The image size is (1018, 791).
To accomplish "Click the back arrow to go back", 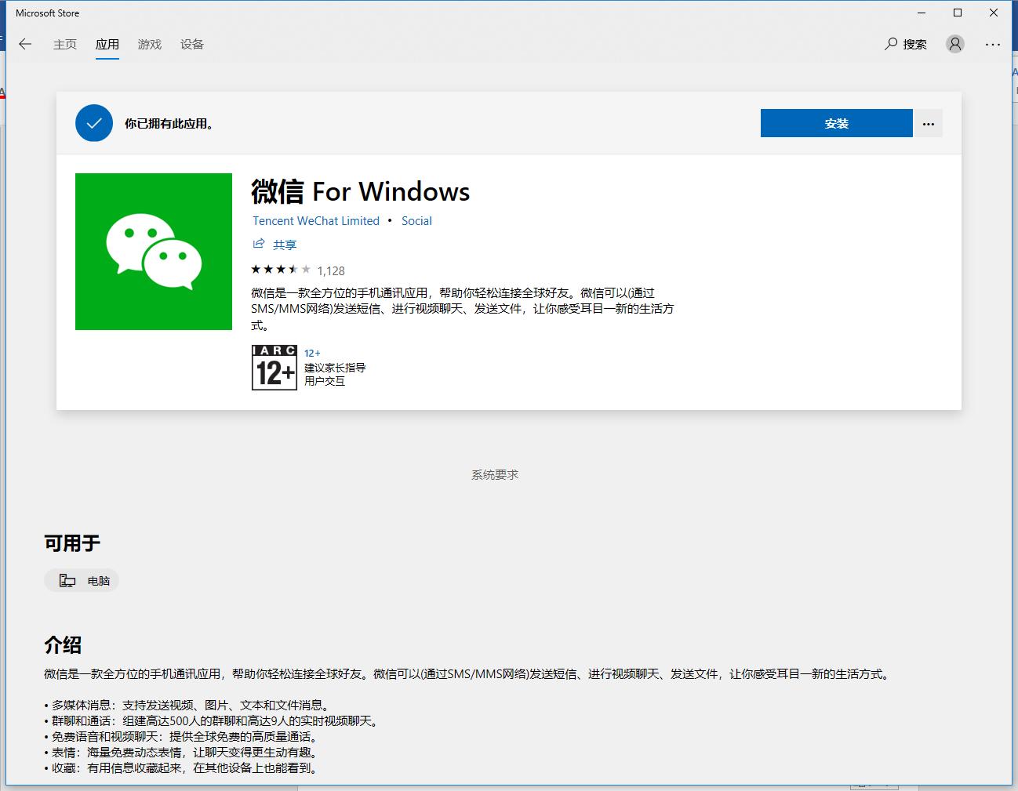I will [24, 44].
